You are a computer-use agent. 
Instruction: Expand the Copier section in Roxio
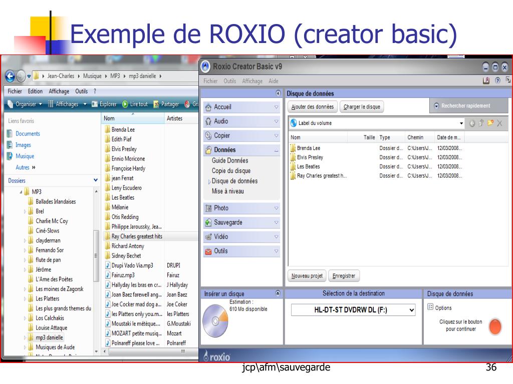tap(276, 135)
